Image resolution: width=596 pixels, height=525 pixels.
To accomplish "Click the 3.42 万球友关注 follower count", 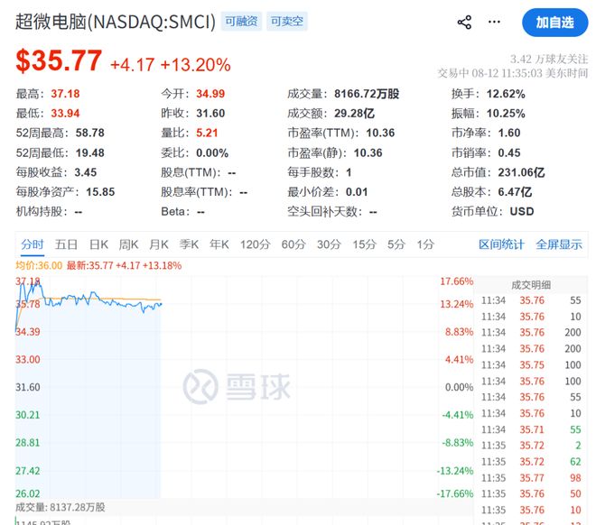I will point(549,60).
